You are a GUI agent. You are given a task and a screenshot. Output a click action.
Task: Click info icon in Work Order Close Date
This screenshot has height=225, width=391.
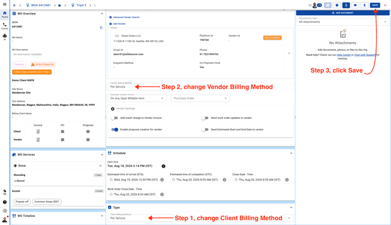[162, 195]
